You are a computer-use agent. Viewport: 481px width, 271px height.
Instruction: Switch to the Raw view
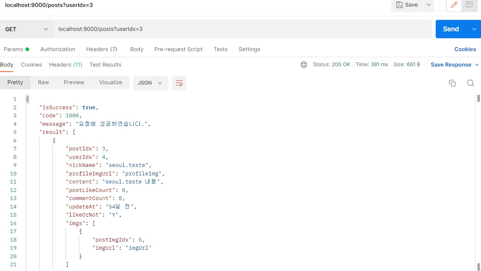click(x=43, y=82)
